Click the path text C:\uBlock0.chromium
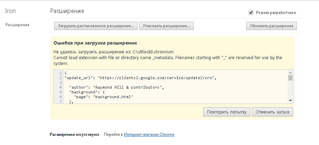Screen dimensions: 319x145 [153, 52]
